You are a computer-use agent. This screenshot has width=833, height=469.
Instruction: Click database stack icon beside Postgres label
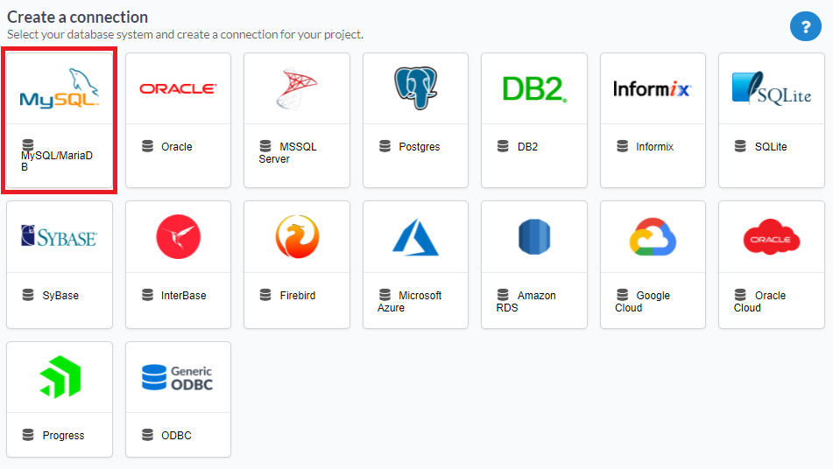pos(385,146)
